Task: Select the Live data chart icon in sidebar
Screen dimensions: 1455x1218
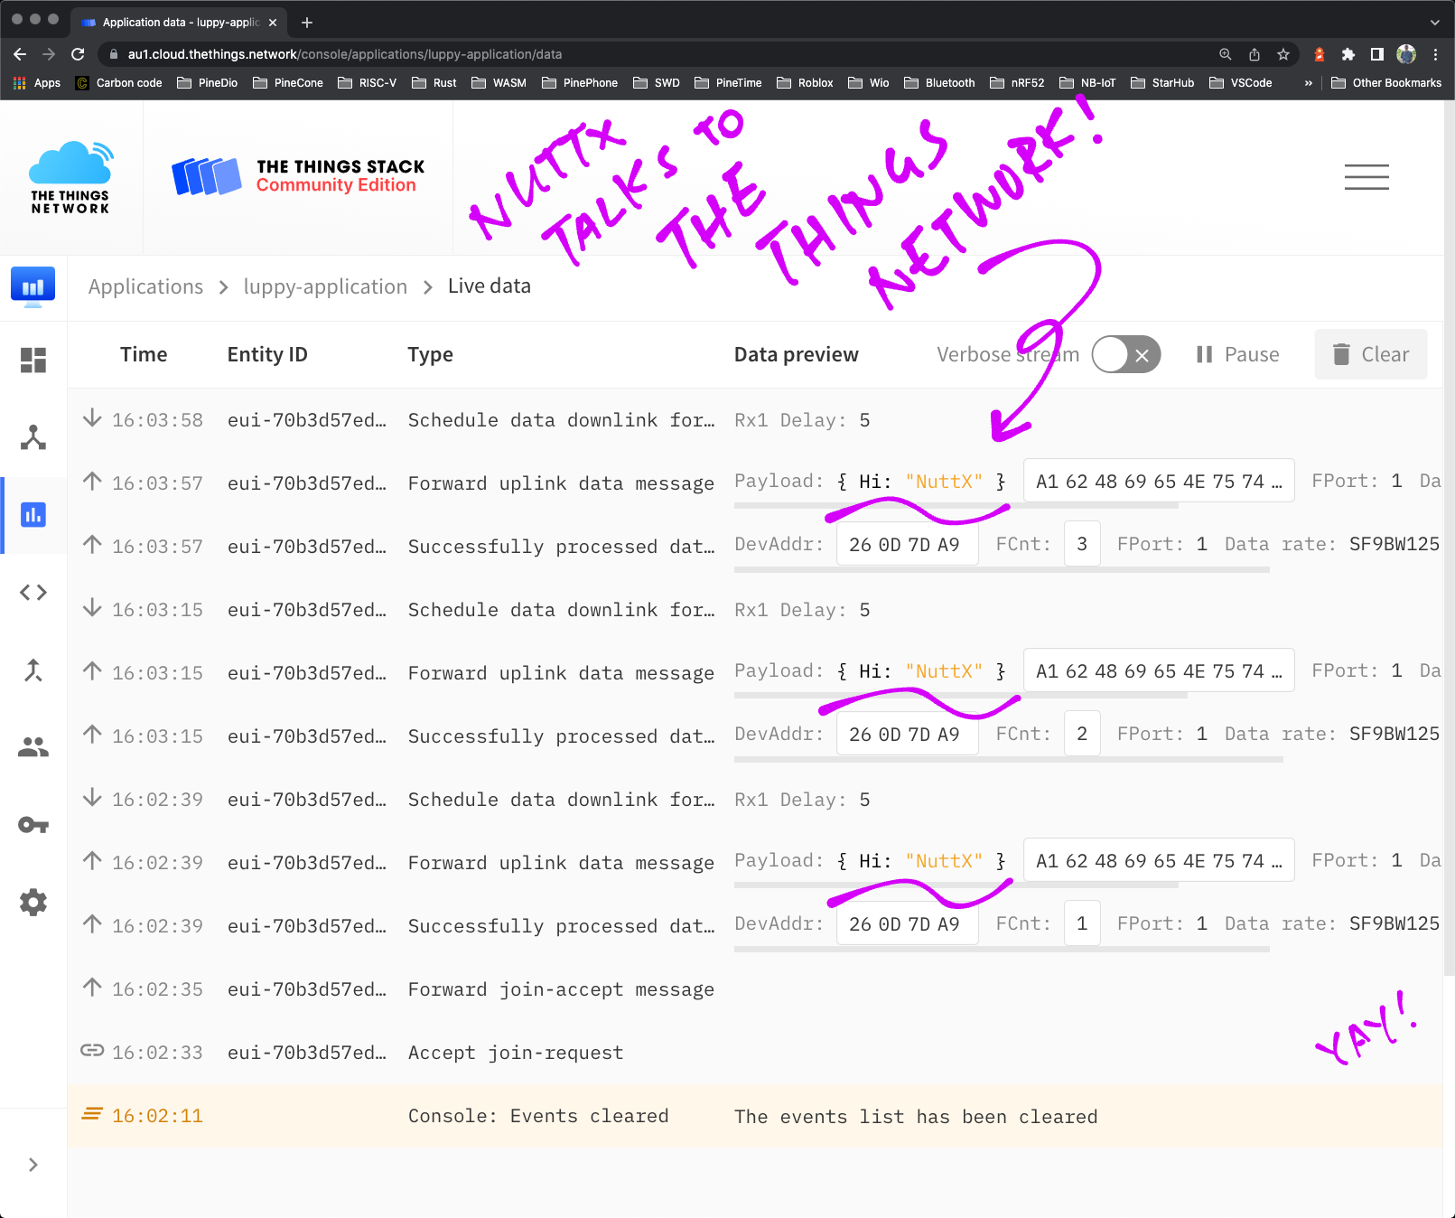Action: [33, 515]
